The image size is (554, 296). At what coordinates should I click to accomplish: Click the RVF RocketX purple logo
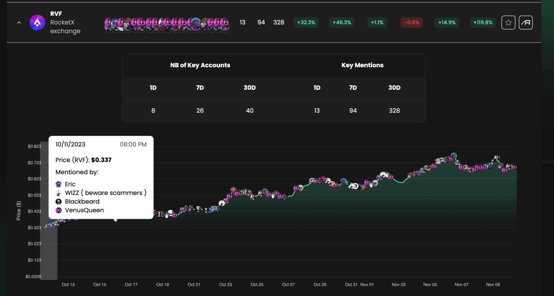click(37, 23)
